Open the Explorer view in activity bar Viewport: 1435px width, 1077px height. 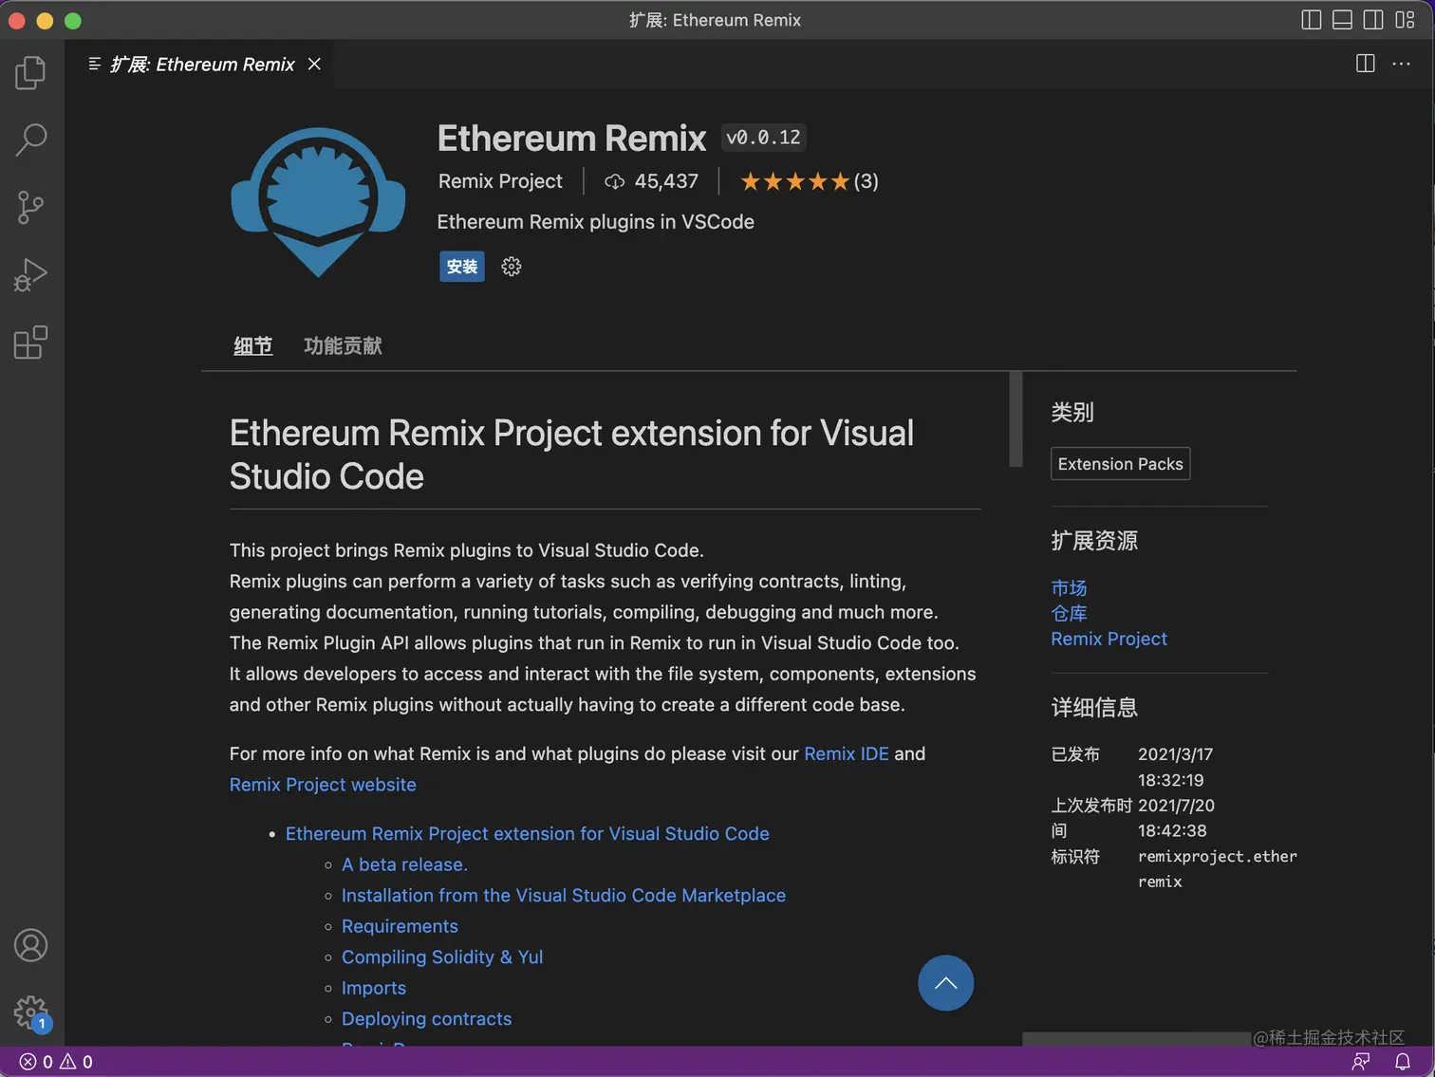(x=30, y=73)
